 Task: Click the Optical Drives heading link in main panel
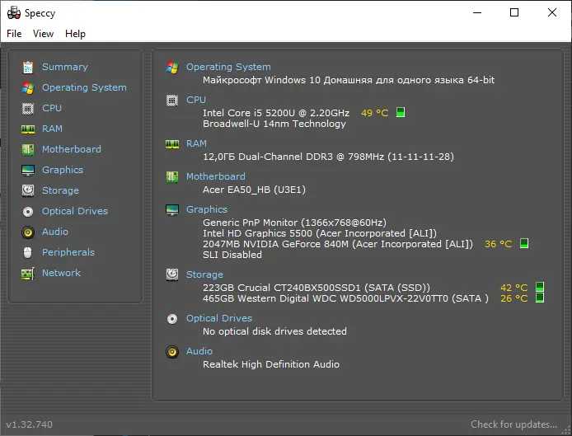219,318
